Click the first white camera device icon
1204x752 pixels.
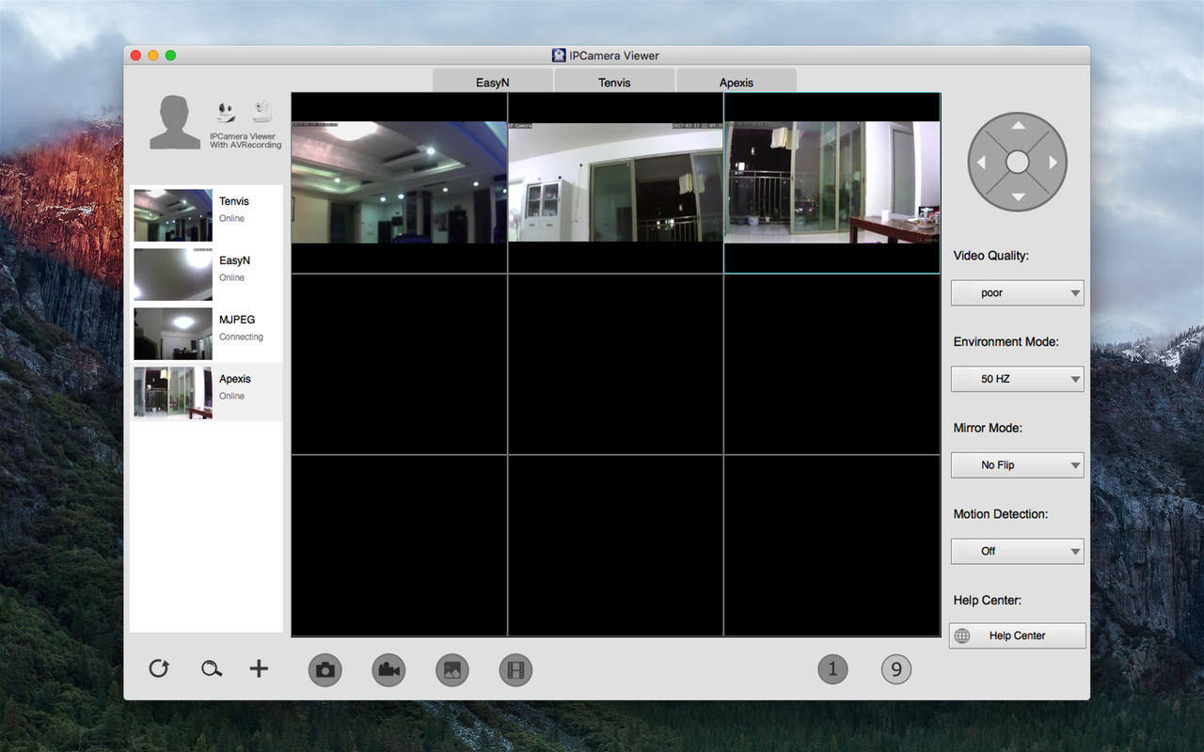[226, 112]
